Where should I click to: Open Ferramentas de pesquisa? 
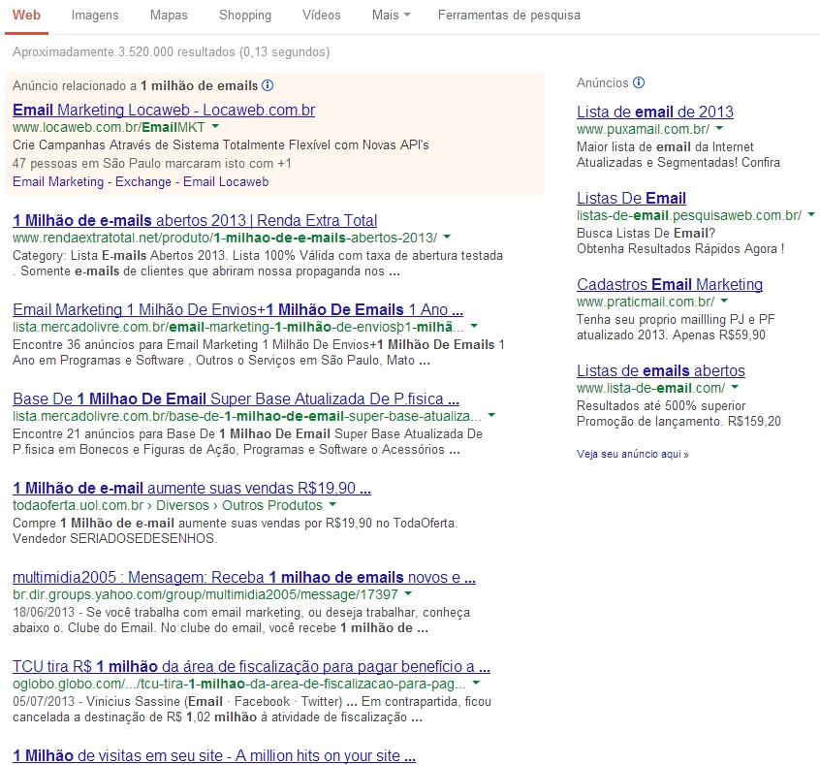(509, 16)
